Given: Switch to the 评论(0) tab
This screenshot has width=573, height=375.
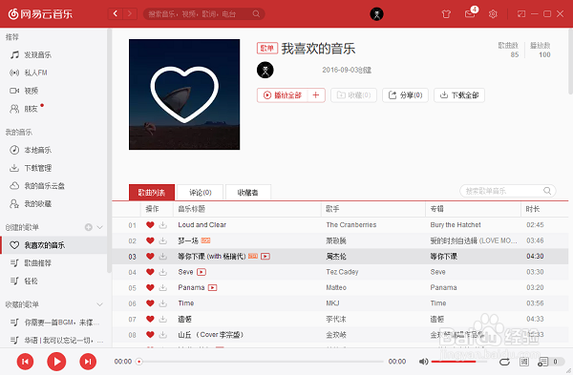Looking at the screenshot, I should 200,193.
